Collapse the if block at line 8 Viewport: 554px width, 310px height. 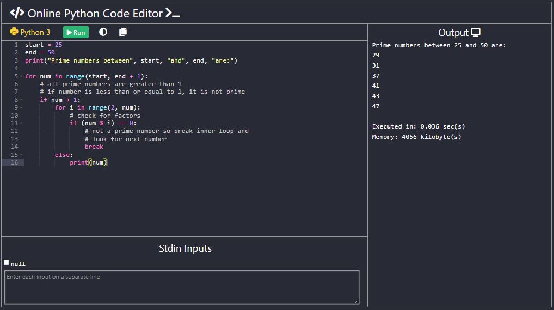click(x=21, y=100)
